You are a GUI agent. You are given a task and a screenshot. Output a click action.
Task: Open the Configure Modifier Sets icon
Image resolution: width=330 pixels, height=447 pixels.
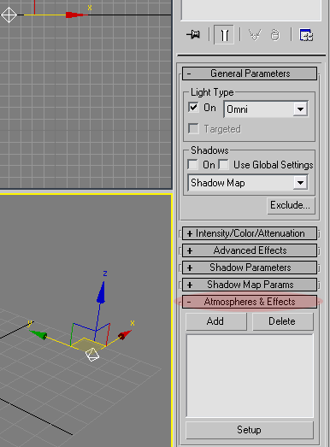[306, 35]
